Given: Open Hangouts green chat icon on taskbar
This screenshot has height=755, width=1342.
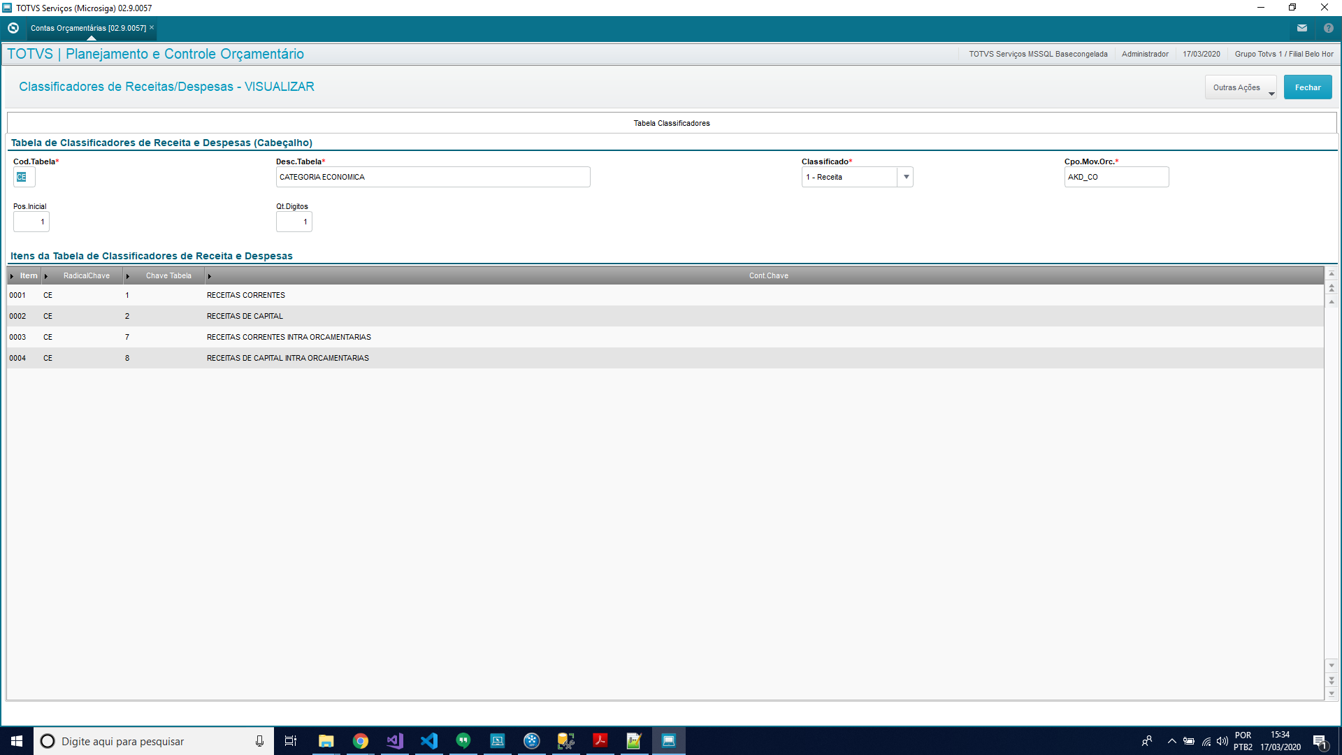Looking at the screenshot, I should pyautogui.click(x=463, y=741).
